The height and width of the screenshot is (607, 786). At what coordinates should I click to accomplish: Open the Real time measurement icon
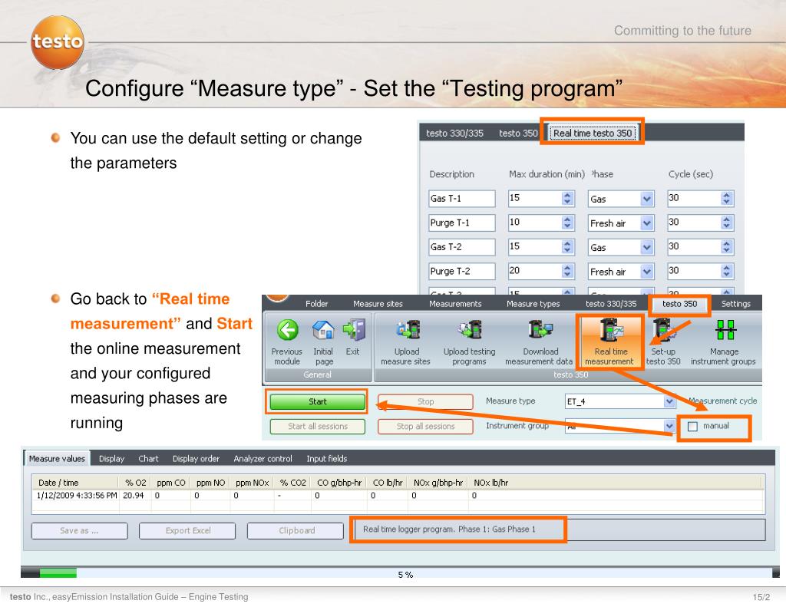pos(610,331)
